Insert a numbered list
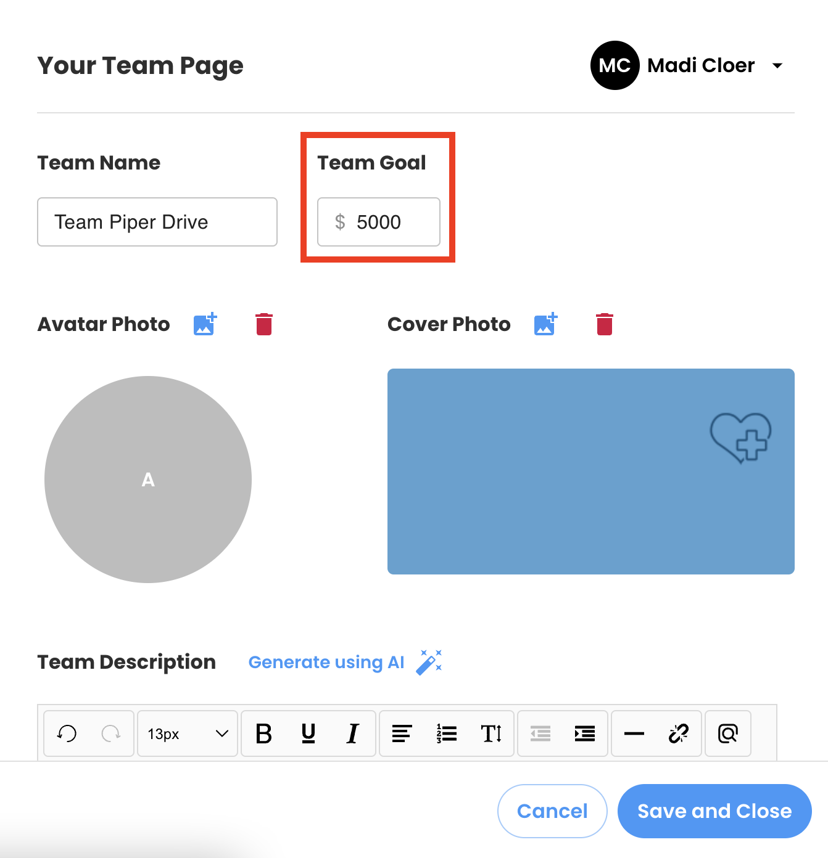The height and width of the screenshot is (858, 828). coord(447,733)
